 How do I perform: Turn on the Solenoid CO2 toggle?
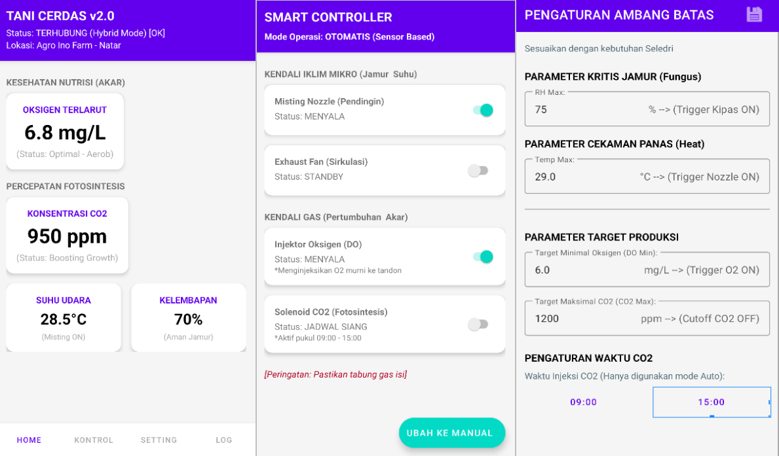478,324
